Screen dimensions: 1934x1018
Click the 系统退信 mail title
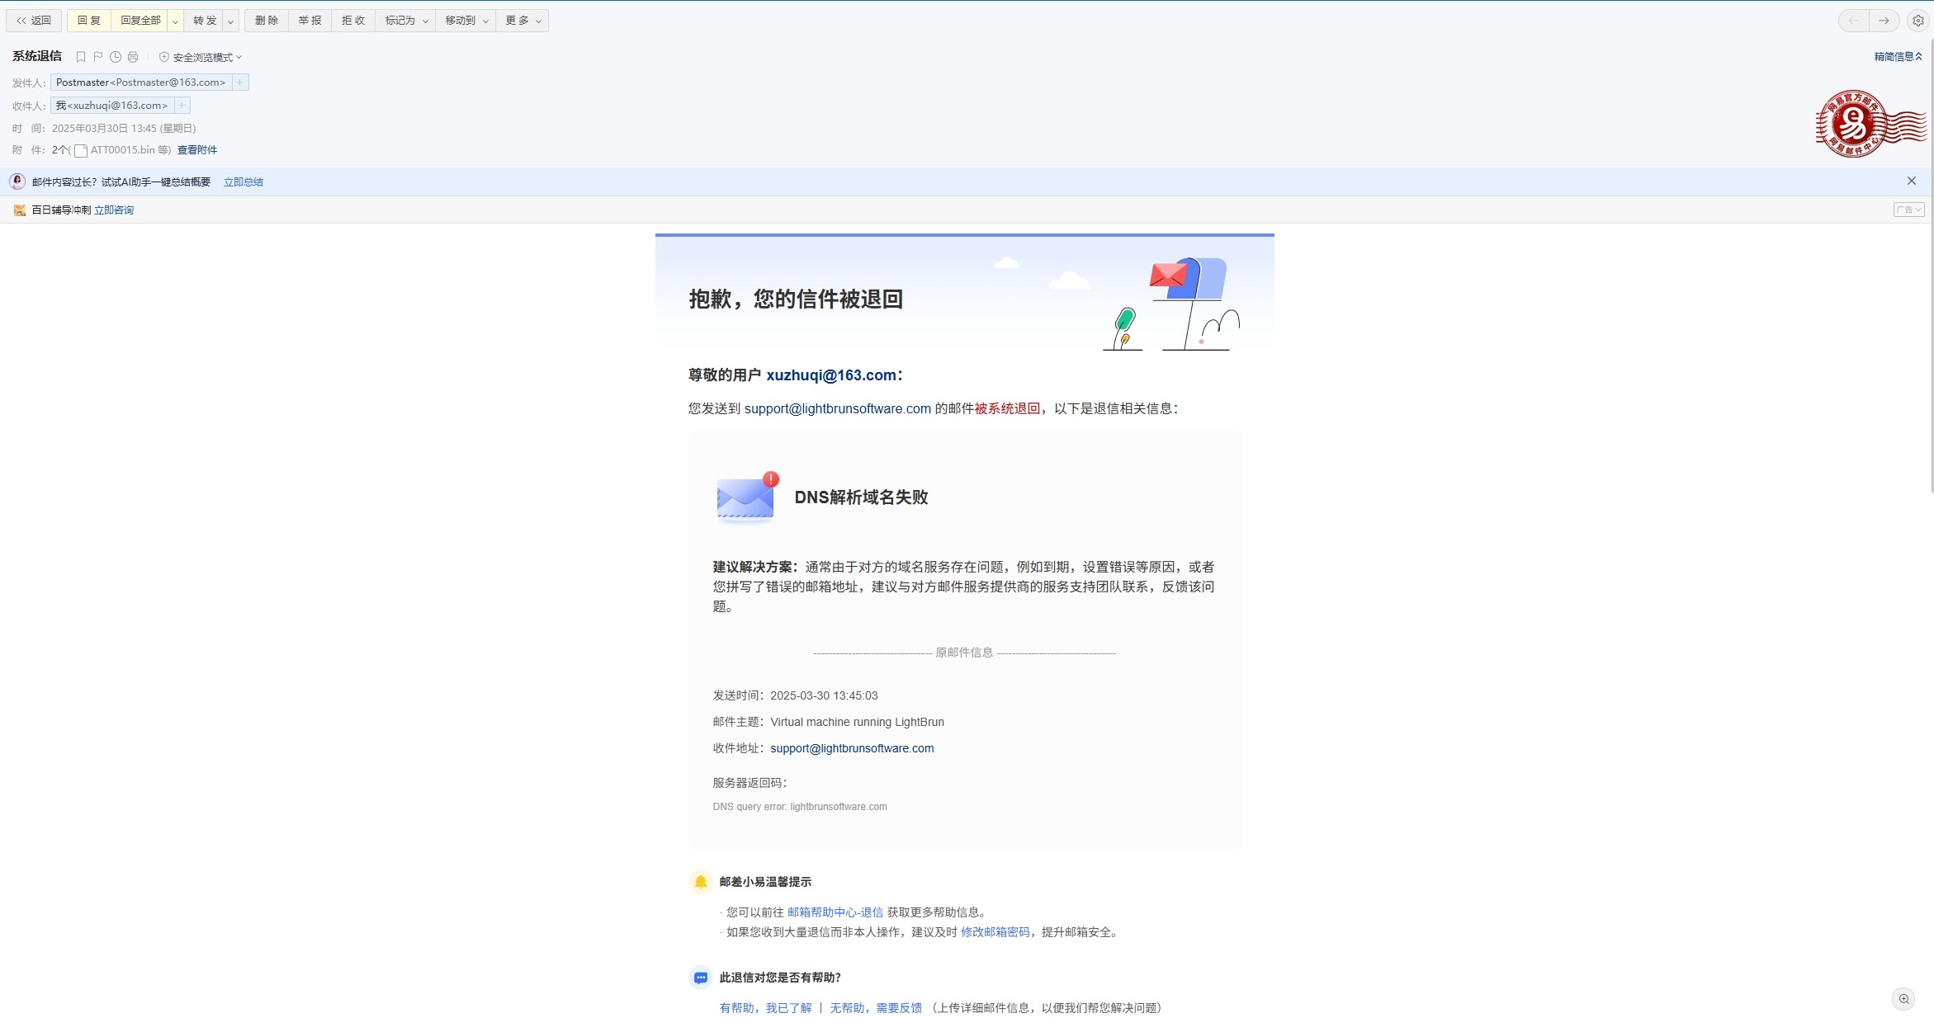[37, 56]
